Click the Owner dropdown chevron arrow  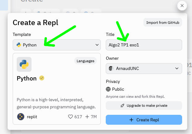(177, 68)
